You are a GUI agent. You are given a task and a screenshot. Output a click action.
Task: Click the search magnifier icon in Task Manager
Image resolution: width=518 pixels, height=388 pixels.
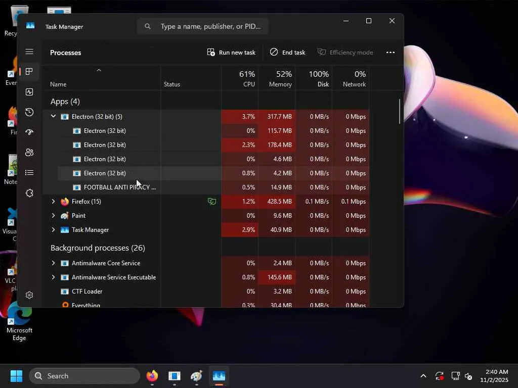[x=148, y=26]
